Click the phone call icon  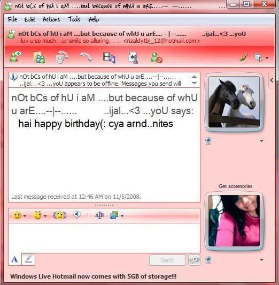86,57
